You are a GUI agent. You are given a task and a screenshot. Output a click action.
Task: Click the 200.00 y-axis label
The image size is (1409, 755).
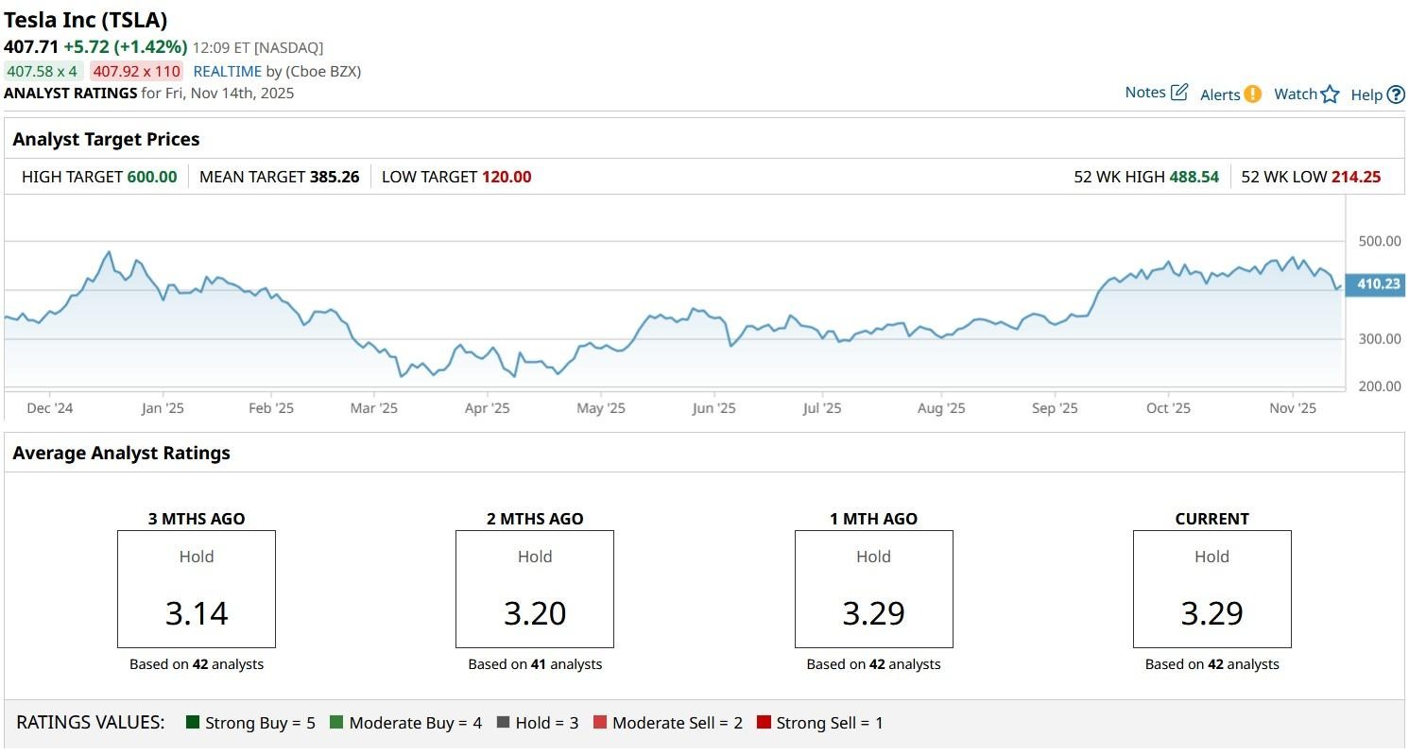[x=1380, y=386]
